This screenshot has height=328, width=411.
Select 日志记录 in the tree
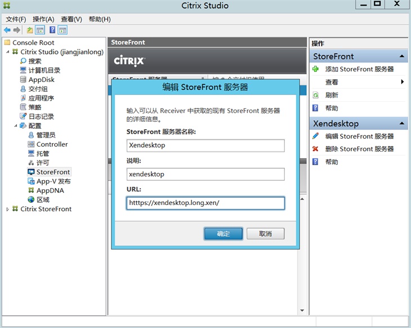click(x=41, y=116)
